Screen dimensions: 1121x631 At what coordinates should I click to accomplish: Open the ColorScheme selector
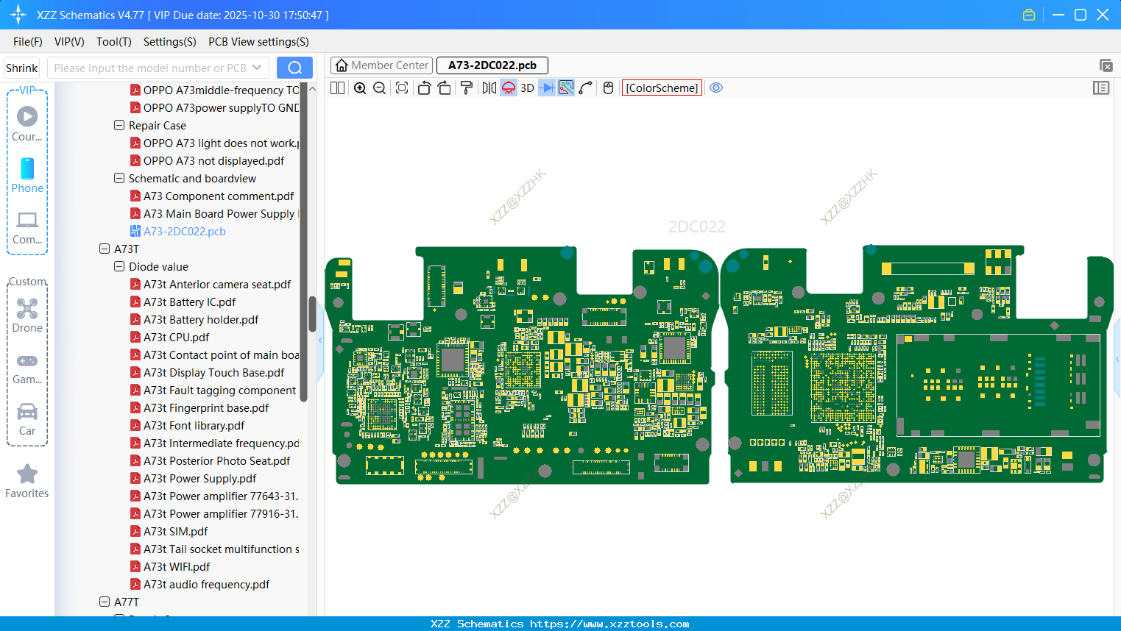coord(662,88)
